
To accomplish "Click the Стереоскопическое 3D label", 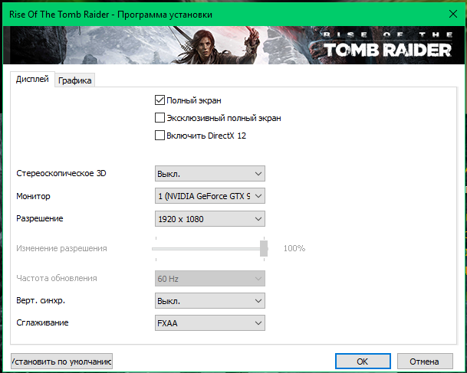I will 61,173.
